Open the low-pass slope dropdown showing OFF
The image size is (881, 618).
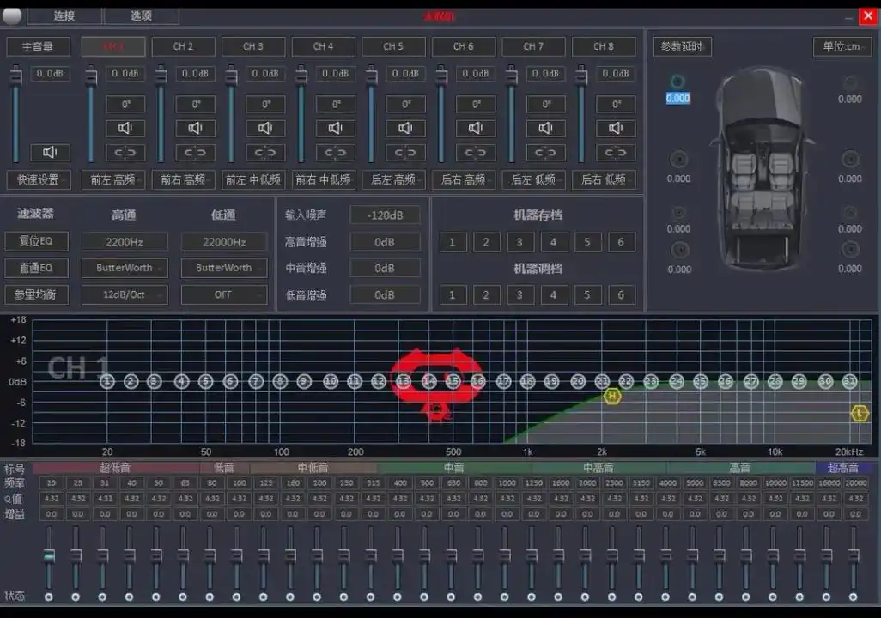click(x=223, y=294)
